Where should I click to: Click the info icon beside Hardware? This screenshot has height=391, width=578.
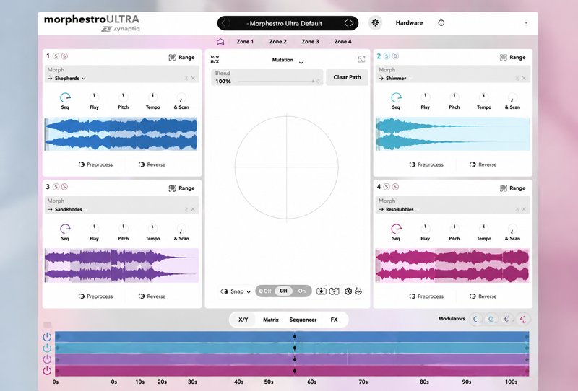(x=441, y=23)
